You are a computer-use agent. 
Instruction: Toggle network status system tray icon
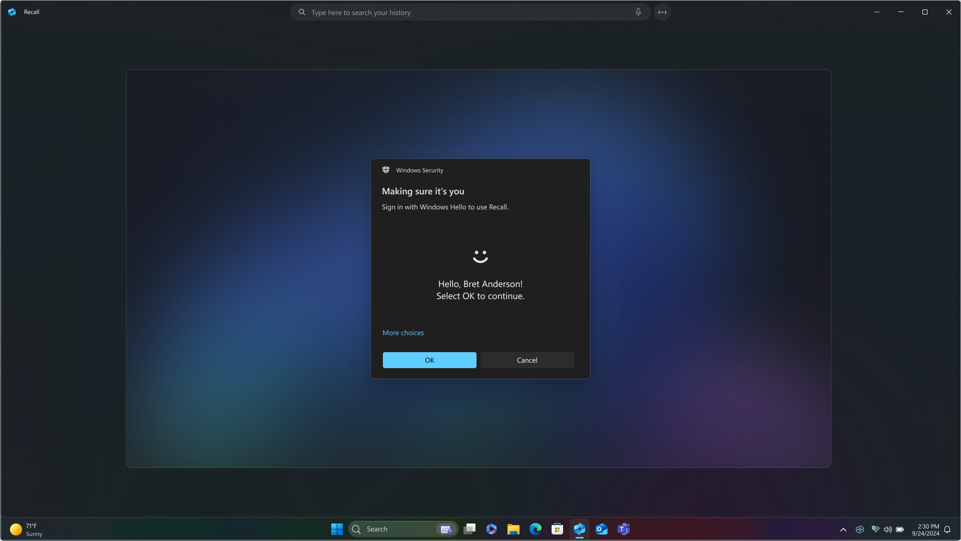(x=875, y=529)
